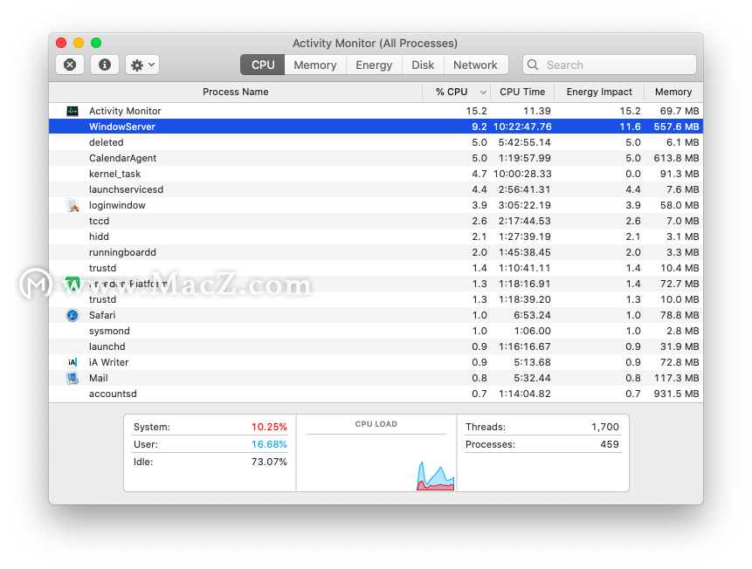Image resolution: width=752 pixels, height=569 pixels.
Task: Switch to the Network tab
Action: 475,65
